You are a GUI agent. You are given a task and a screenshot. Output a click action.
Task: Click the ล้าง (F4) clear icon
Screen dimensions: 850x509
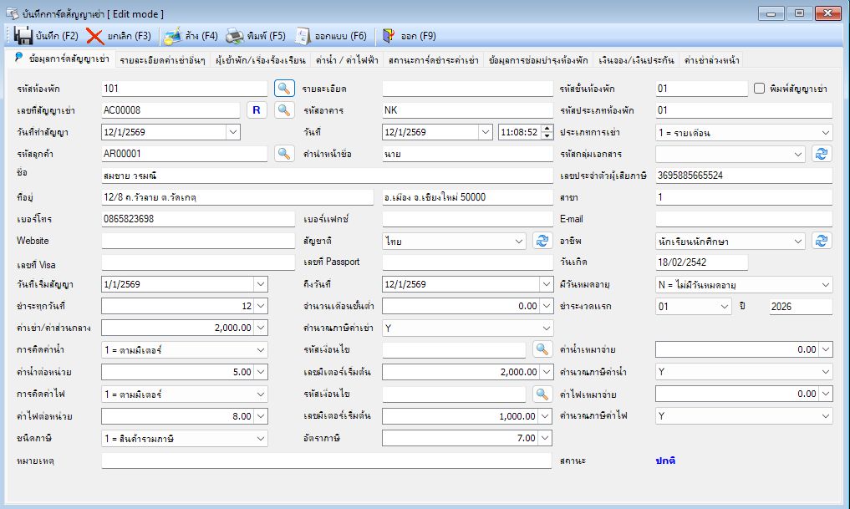pos(172,36)
